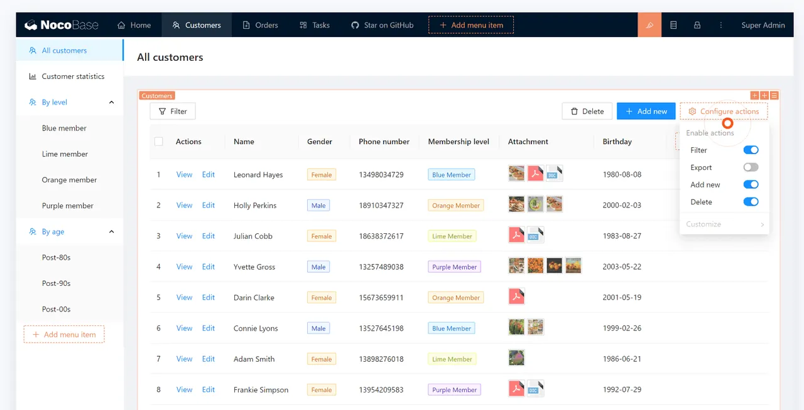Click Purple Member tag in Yvette Gross's row
Viewport: 804px width, 410px height.
pyautogui.click(x=455, y=267)
